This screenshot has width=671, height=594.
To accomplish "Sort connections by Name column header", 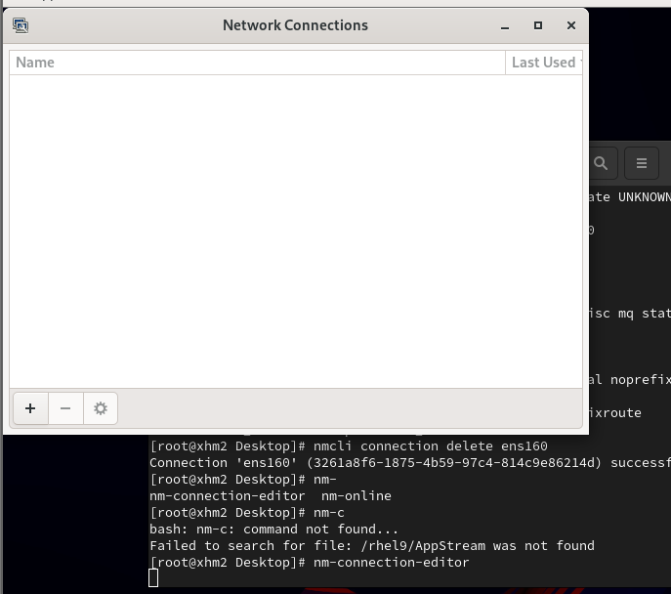I will pos(257,63).
